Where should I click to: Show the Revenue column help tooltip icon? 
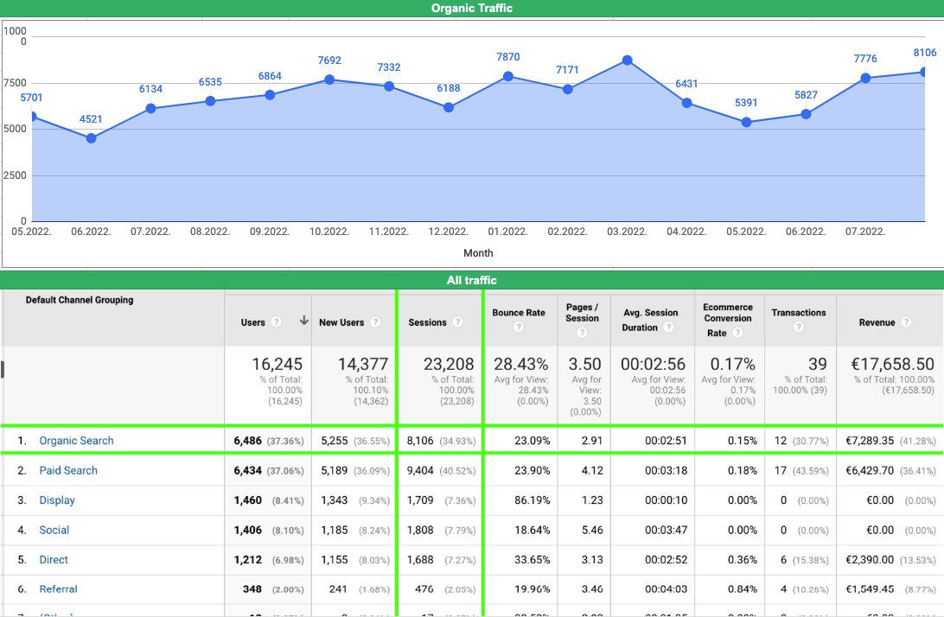906,322
